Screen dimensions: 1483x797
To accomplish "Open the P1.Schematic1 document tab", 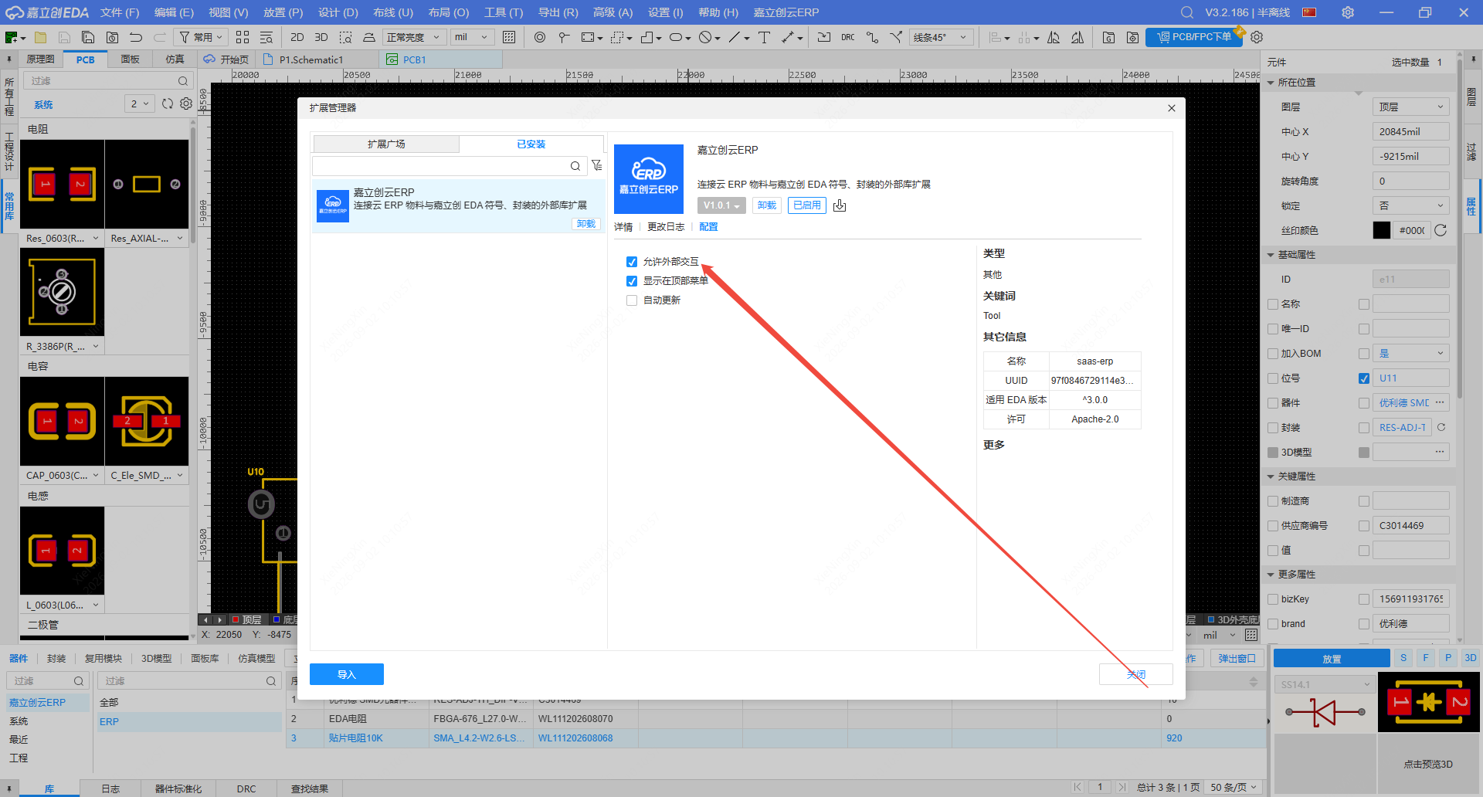I will pos(311,59).
